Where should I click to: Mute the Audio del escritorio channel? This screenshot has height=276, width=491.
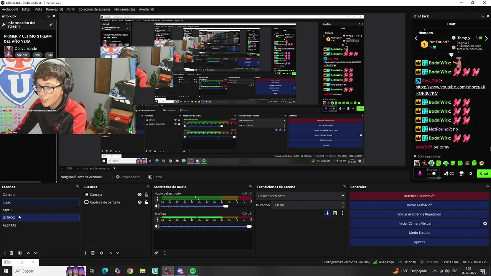157,206
